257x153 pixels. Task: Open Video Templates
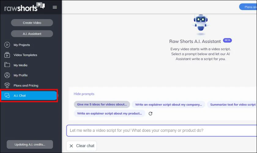pos(25,55)
